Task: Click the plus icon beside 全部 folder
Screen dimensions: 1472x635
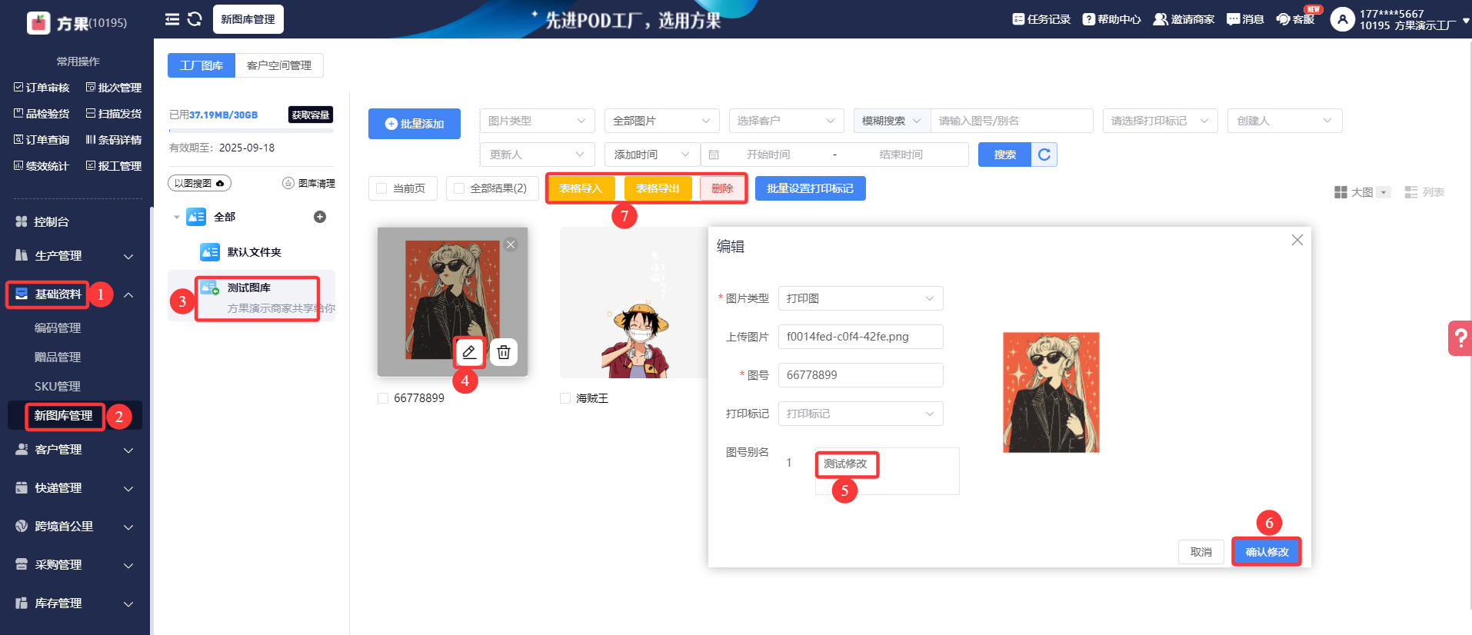Action: 320,217
